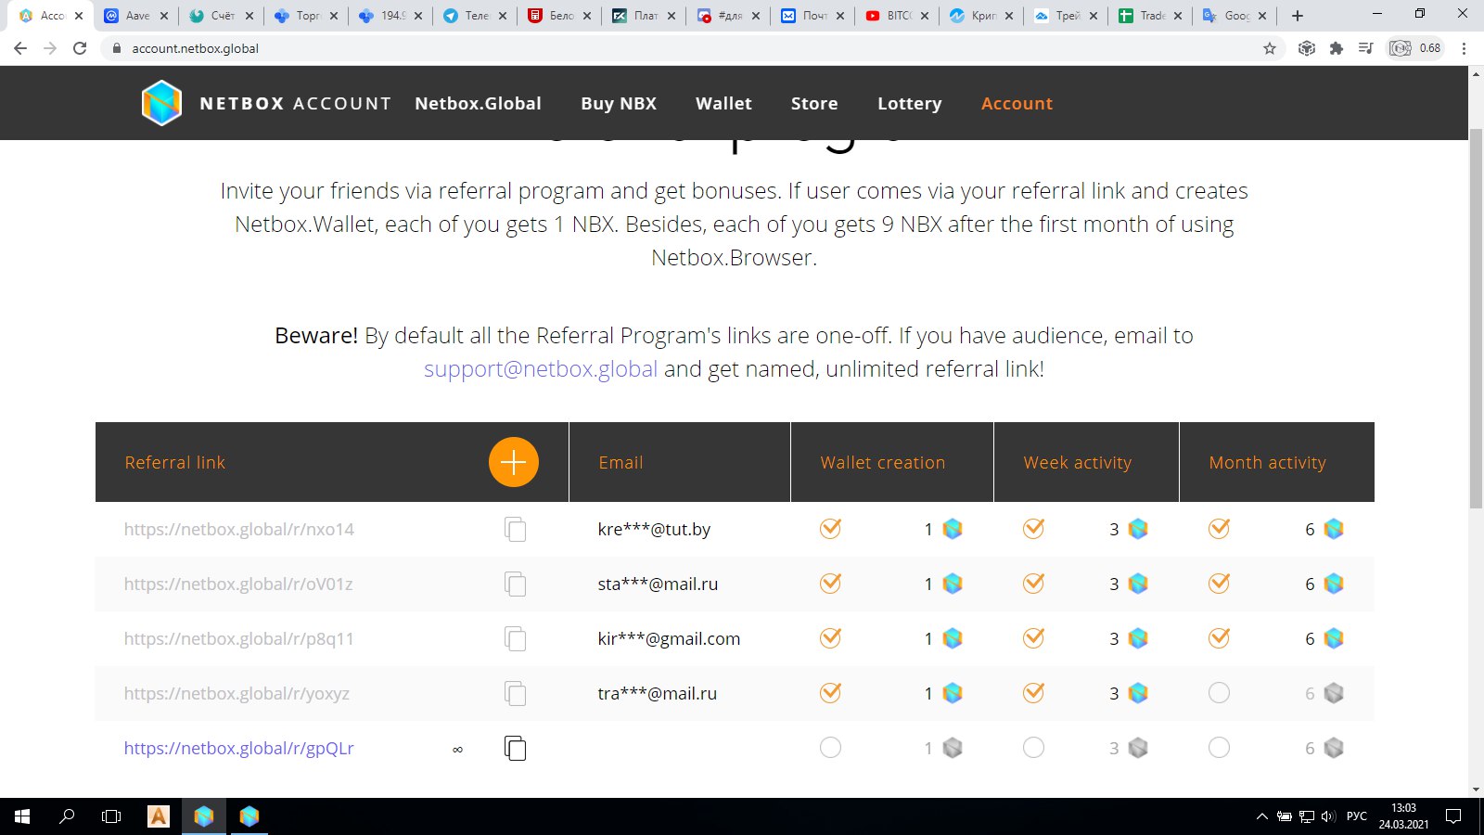This screenshot has width=1484, height=835.
Task: Copy the yoxyz referral link
Action: [x=515, y=694]
